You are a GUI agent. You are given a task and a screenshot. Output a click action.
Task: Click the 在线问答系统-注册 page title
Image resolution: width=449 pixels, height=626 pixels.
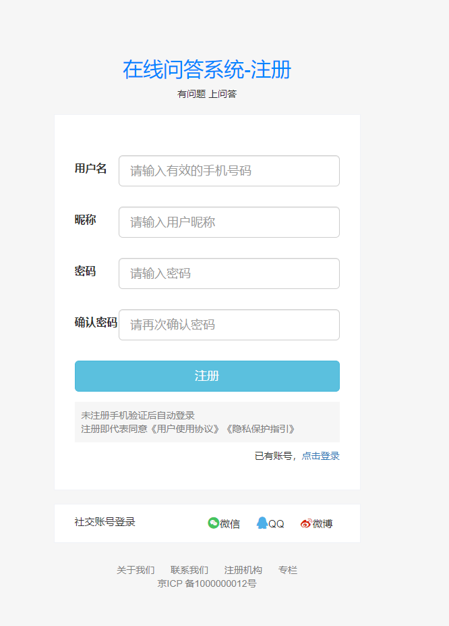207,70
